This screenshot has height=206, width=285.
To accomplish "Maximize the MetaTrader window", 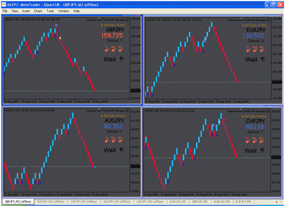I will [x=274, y=5].
